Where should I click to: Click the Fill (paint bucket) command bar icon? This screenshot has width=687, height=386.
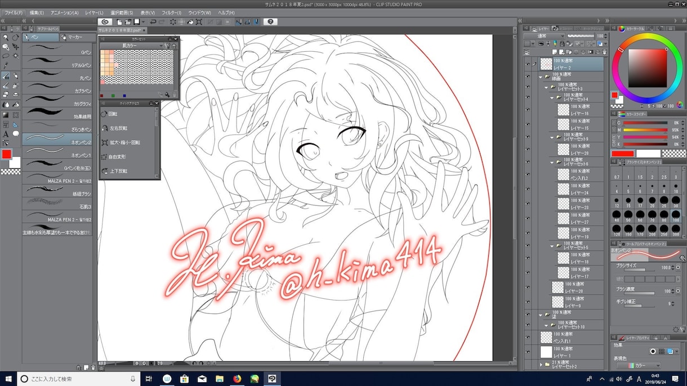(190, 22)
